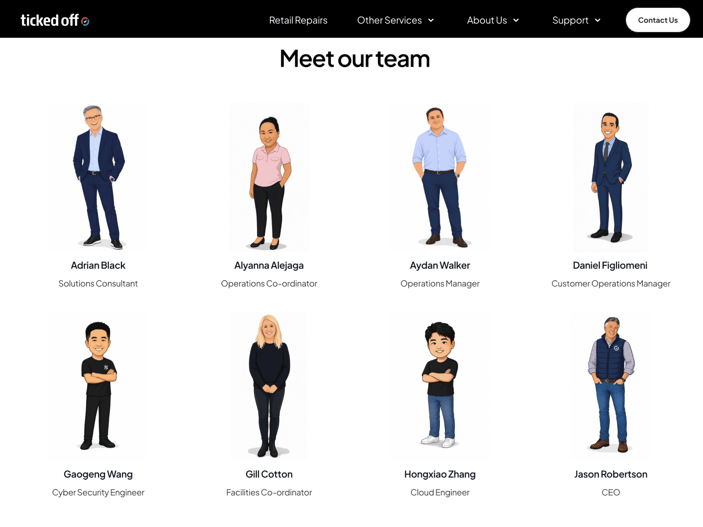Screen dimensions: 703x527
Task: Expand the Other Services dropdown chevron
Action: 431,20
